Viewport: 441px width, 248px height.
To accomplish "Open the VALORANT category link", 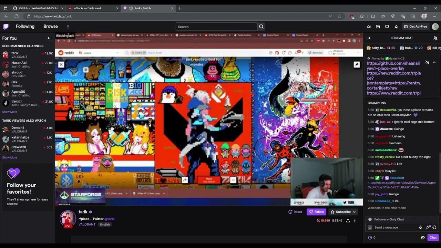I will tap(87, 225).
